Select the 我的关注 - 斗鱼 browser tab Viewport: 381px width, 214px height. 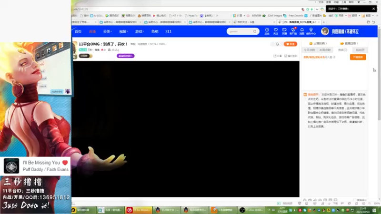point(254,22)
